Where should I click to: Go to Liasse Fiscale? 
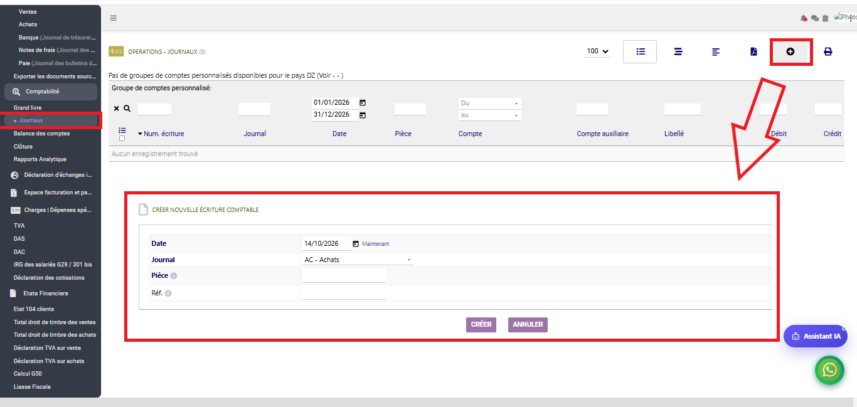(x=32, y=387)
